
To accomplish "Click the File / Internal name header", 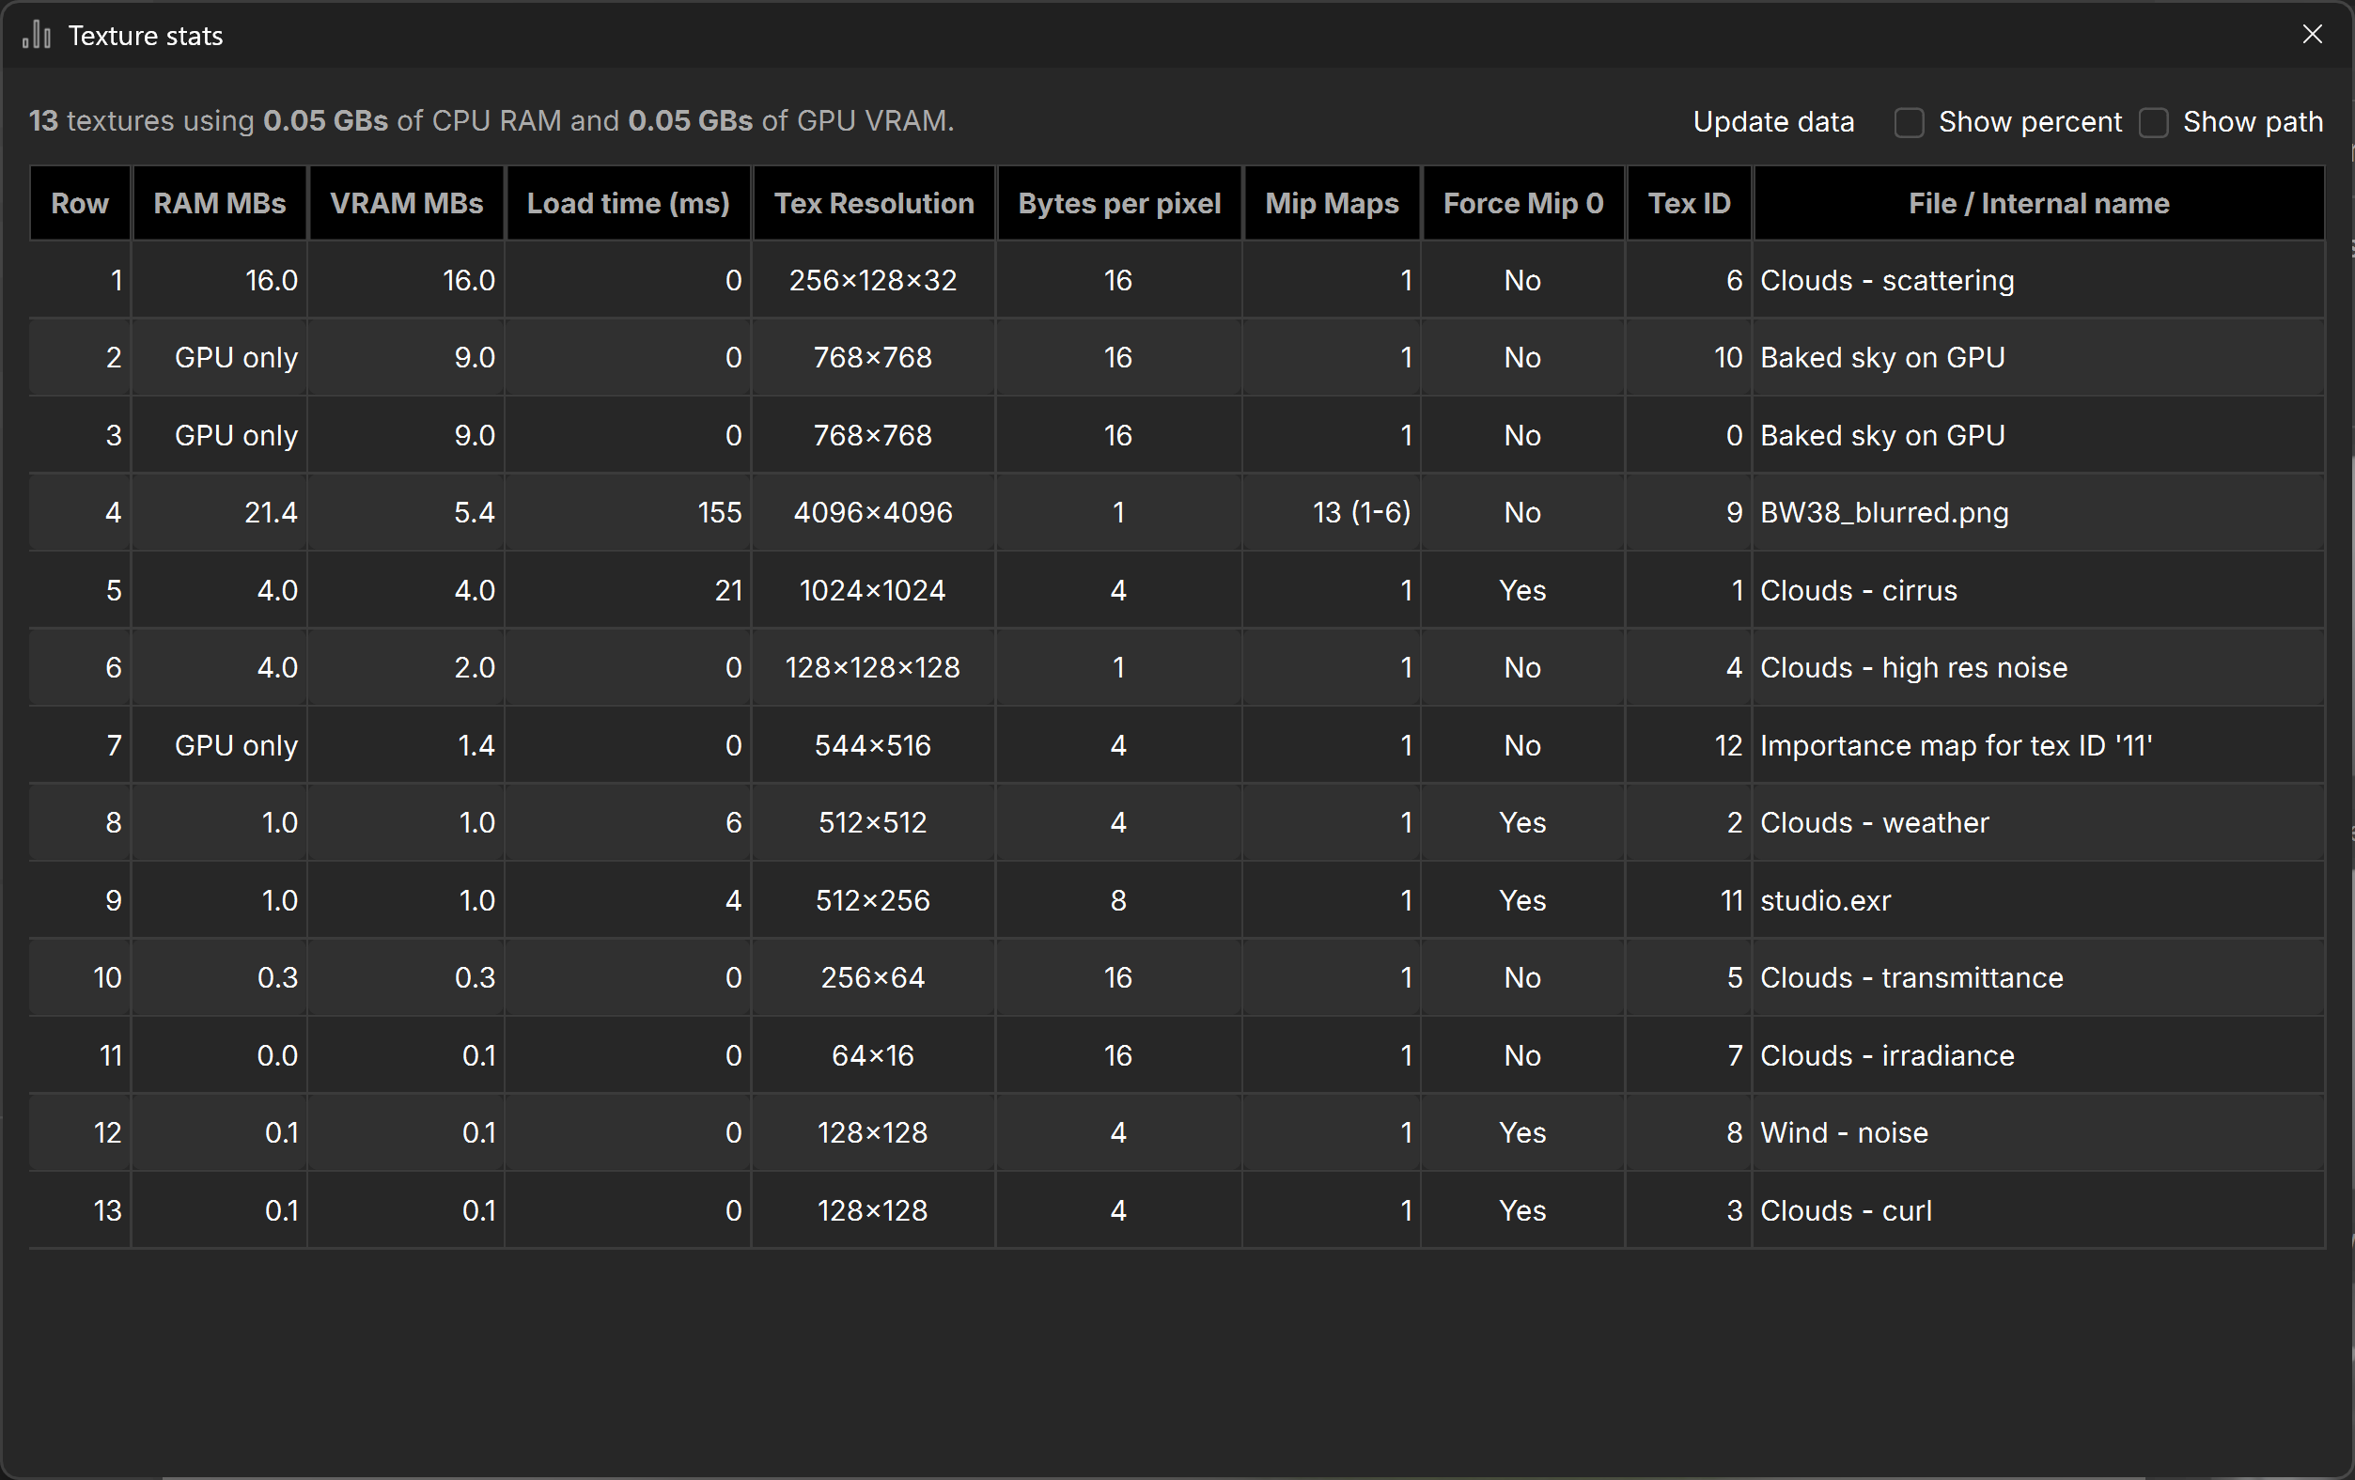I will (2039, 204).
